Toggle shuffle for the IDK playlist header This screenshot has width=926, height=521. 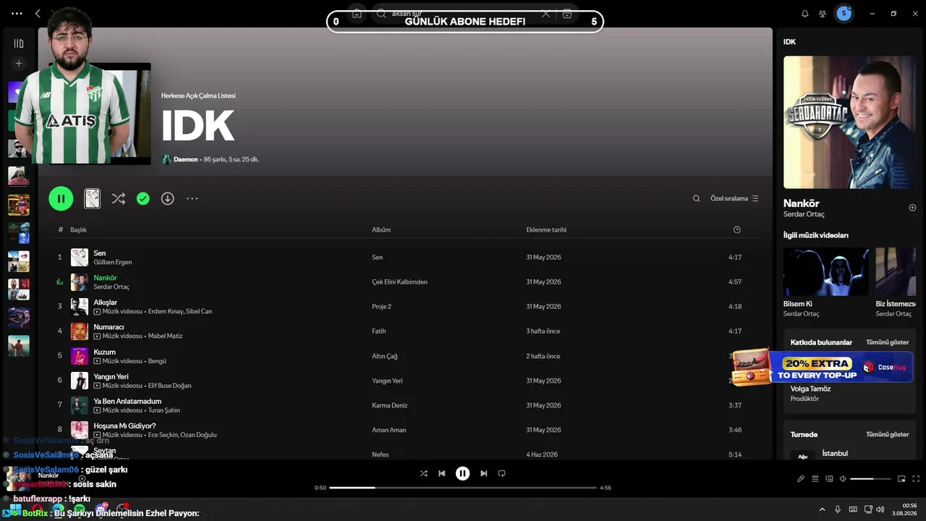(x=118, y=198)
